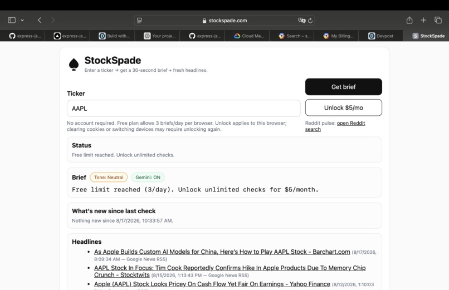Switch to the Devpost tab
Image resolution: width=449 pixels, height=290 pixels.
point(380,36)
